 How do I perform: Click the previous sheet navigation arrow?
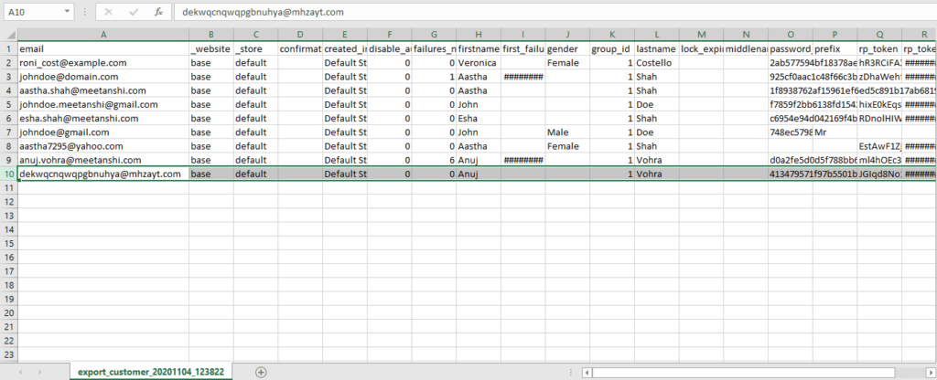click(21, 372)
